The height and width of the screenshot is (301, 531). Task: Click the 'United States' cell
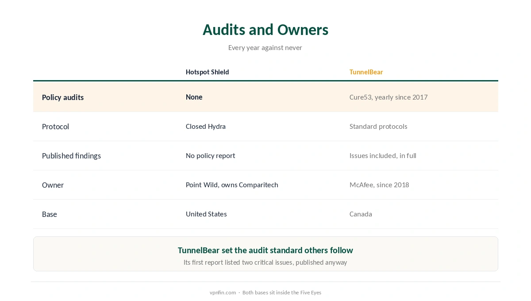206,214
